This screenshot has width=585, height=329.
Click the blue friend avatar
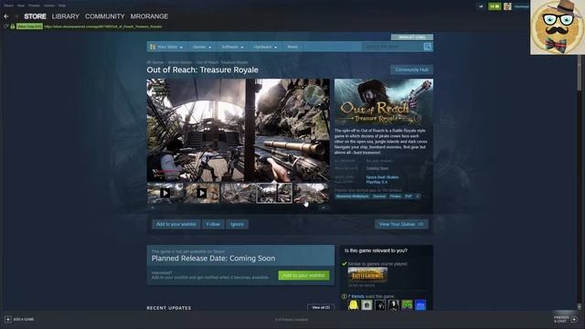(420, 305)
